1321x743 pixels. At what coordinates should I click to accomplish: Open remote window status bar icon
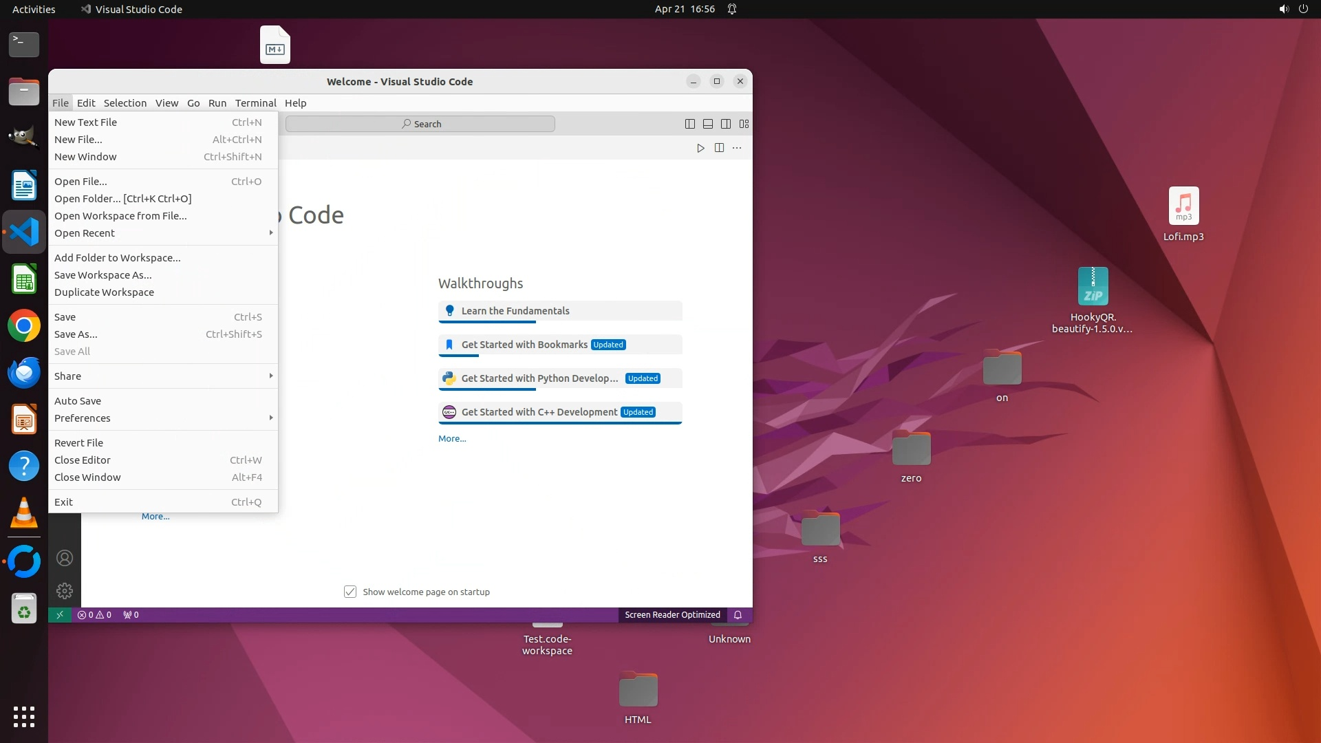(x=60, y=615)
